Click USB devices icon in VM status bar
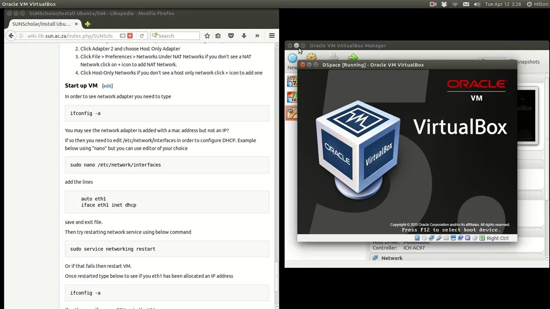The height and width of the screenshot is (309, 550). pyautogui.click(x=439, y=238)
